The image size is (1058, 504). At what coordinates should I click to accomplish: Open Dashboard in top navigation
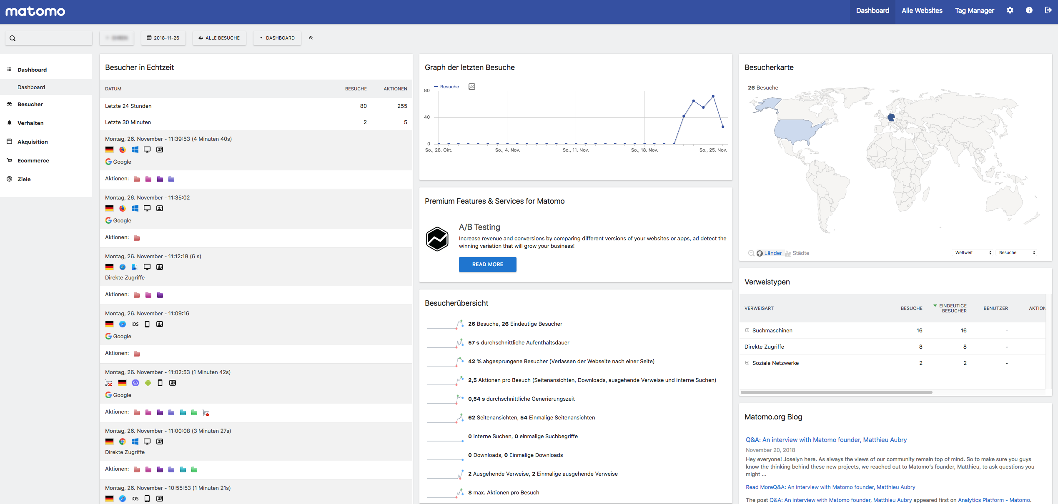tap(872, 11)
